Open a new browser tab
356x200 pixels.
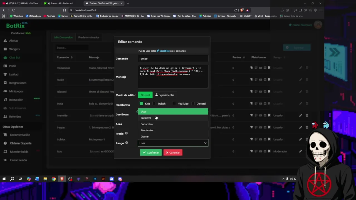click(128, 3)
